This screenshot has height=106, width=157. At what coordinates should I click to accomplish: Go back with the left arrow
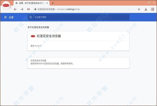point(15,9)
